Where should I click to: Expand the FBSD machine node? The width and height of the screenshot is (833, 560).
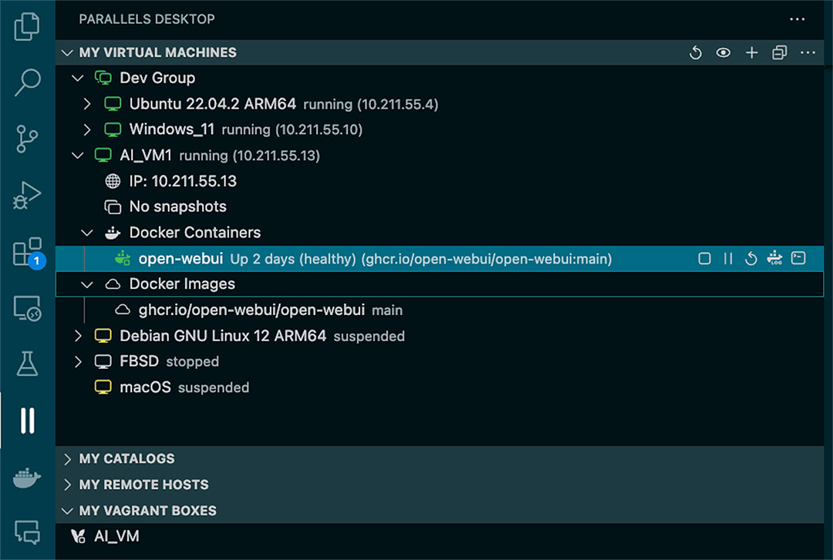coord(78,361)
